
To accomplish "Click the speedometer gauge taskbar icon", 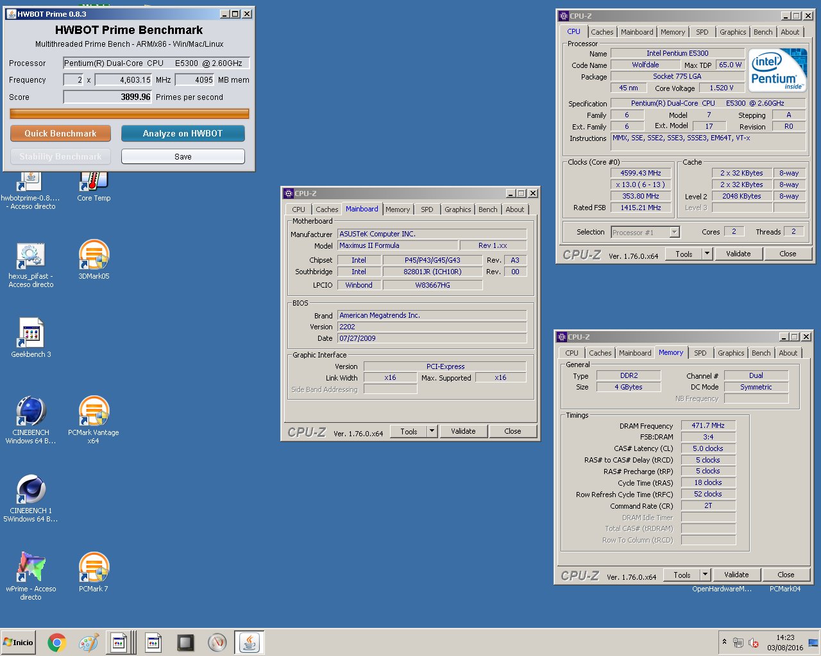I will tap(217, 643).
